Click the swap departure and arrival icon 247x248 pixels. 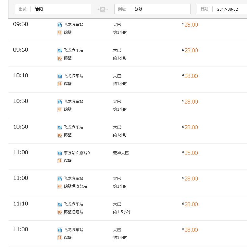(x=103, y=9)
